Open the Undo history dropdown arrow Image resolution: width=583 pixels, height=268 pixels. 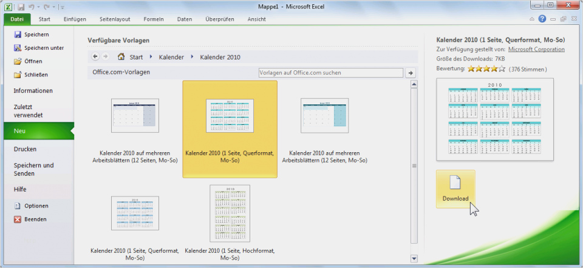[38, 7]
